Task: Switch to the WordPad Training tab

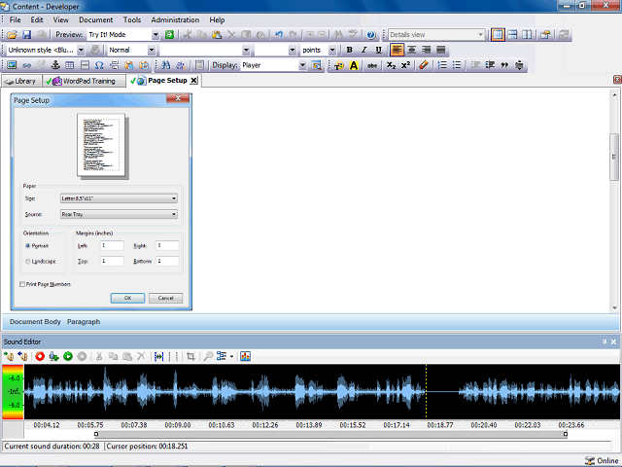Action: coord(85,81)
